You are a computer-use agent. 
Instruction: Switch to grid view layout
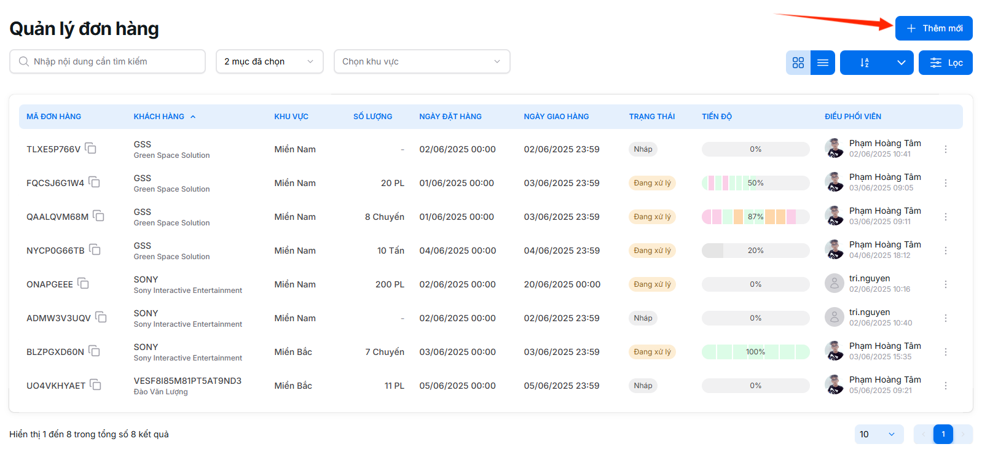(x=798, y=63)
